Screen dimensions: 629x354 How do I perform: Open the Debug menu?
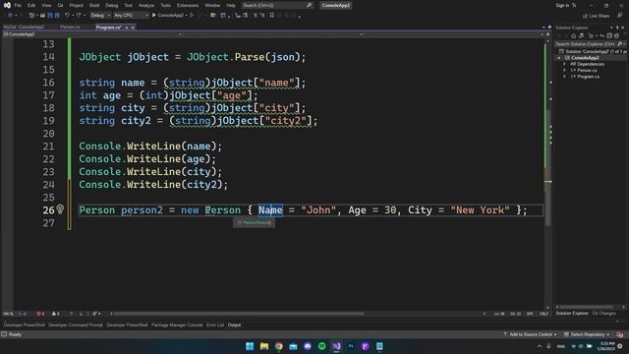[111, 6]
